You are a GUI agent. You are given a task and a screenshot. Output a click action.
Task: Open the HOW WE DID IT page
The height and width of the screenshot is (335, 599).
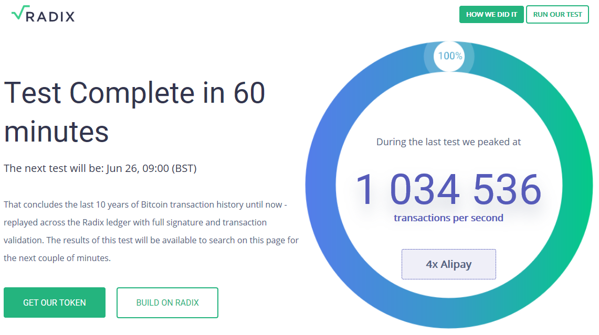[491, 15]
